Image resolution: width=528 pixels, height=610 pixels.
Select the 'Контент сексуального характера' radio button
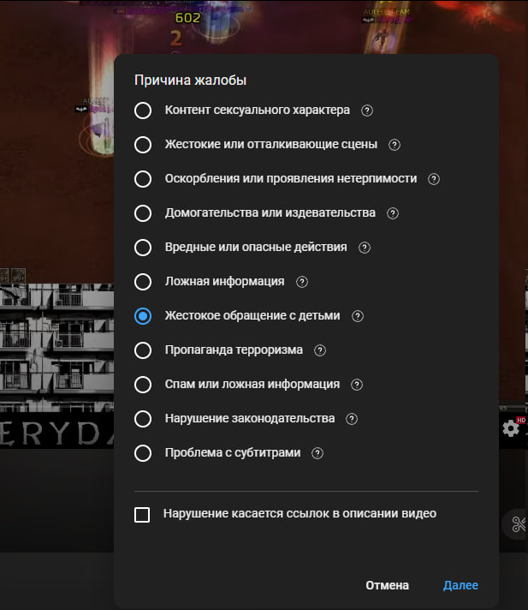click(143, 111)
